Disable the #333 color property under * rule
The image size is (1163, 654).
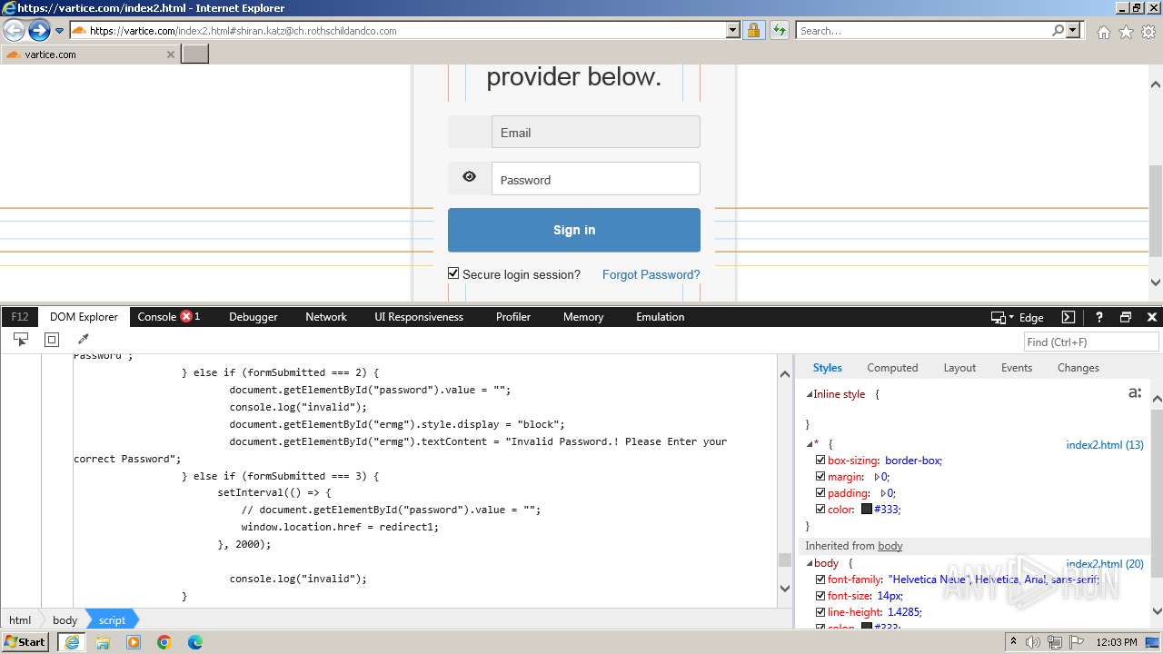(820, 510)
